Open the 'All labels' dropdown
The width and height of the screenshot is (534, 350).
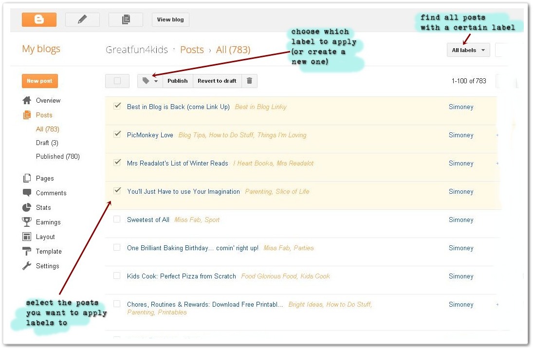pyautogui.click(x=467, y=50)
